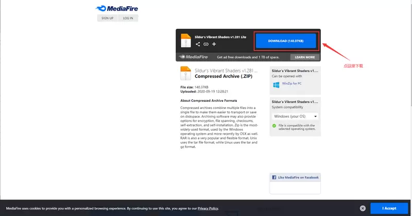This screenshot has width=412, height=216.
Task: Click the zip icon beside Compressed Archive heading
Action: click(x=185, y=73)
